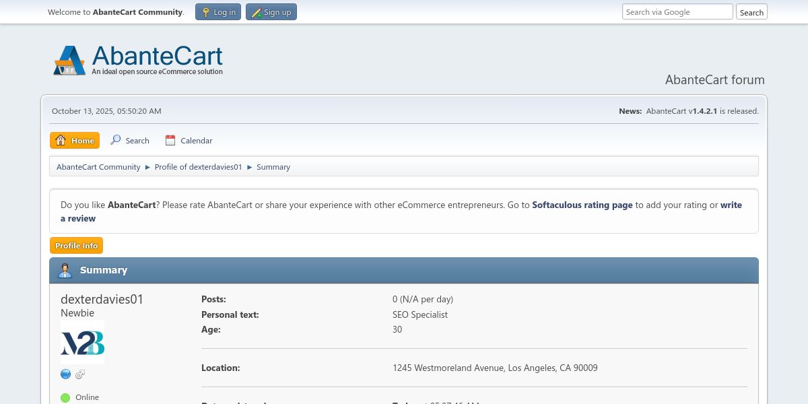808x404 pixels.
Task: Click the username heading dexterdavies01
Action: (x=102, y=299)
